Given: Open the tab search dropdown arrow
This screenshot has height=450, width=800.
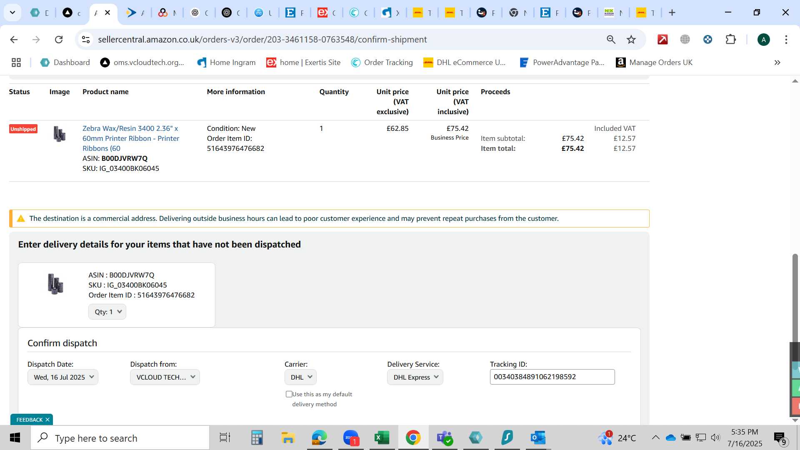Looking at the screenshot, I should point(12,12).
